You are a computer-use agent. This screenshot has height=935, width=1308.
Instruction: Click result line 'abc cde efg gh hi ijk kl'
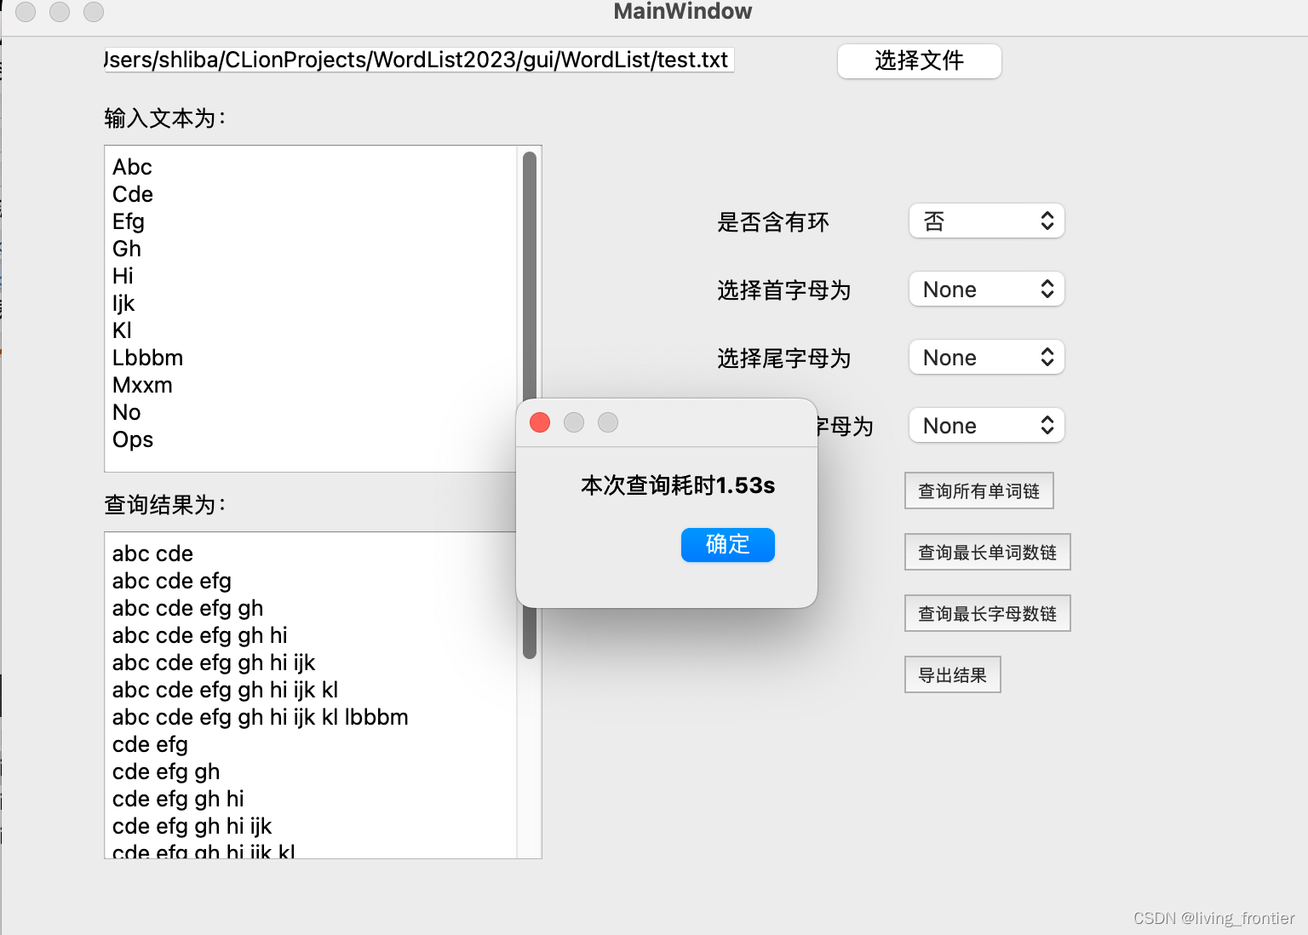[226, 690]
